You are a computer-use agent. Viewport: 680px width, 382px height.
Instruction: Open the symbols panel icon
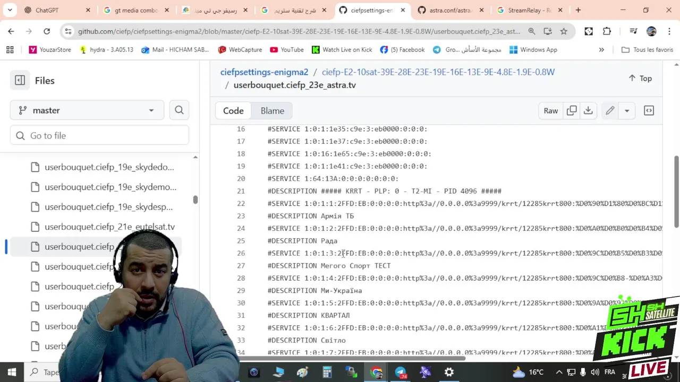point(649,110)
